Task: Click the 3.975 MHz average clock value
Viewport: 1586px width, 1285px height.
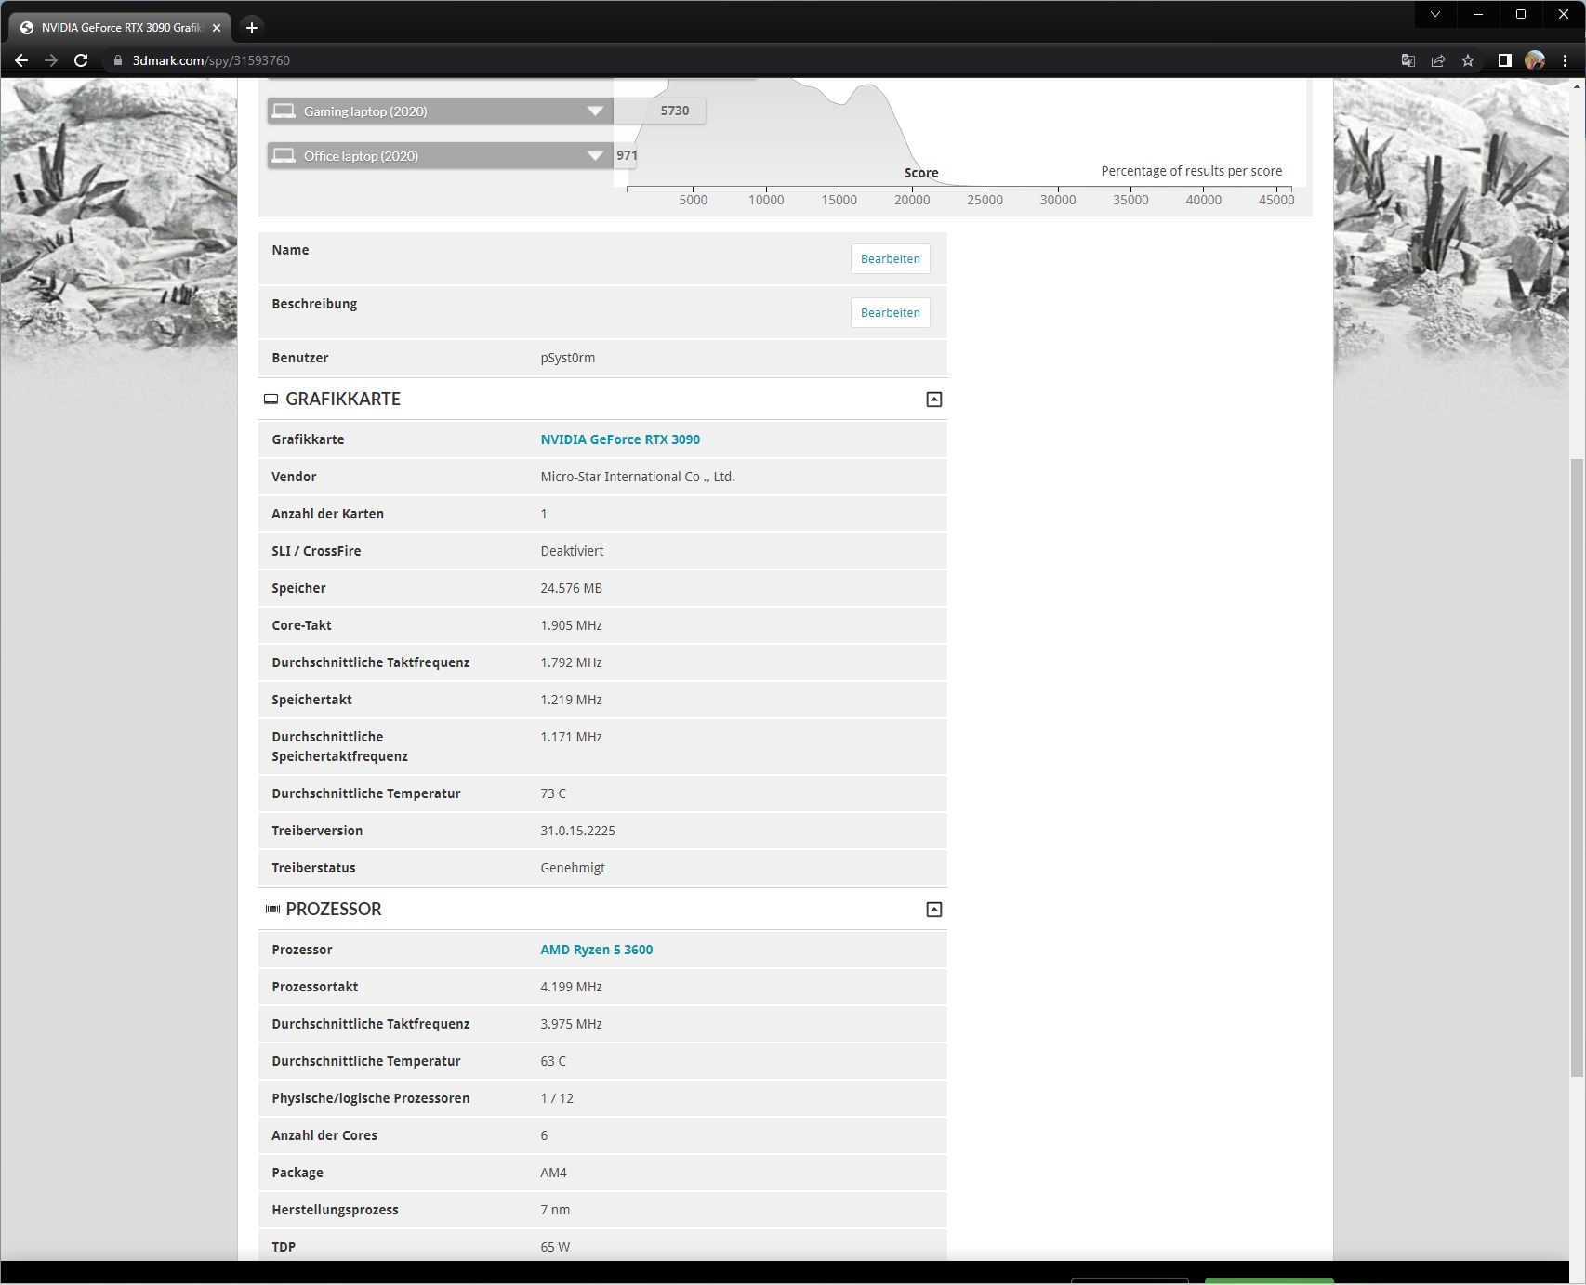Action: (571, 1024)
